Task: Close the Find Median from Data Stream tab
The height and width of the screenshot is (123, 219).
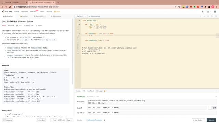Action: pos(54,3)
